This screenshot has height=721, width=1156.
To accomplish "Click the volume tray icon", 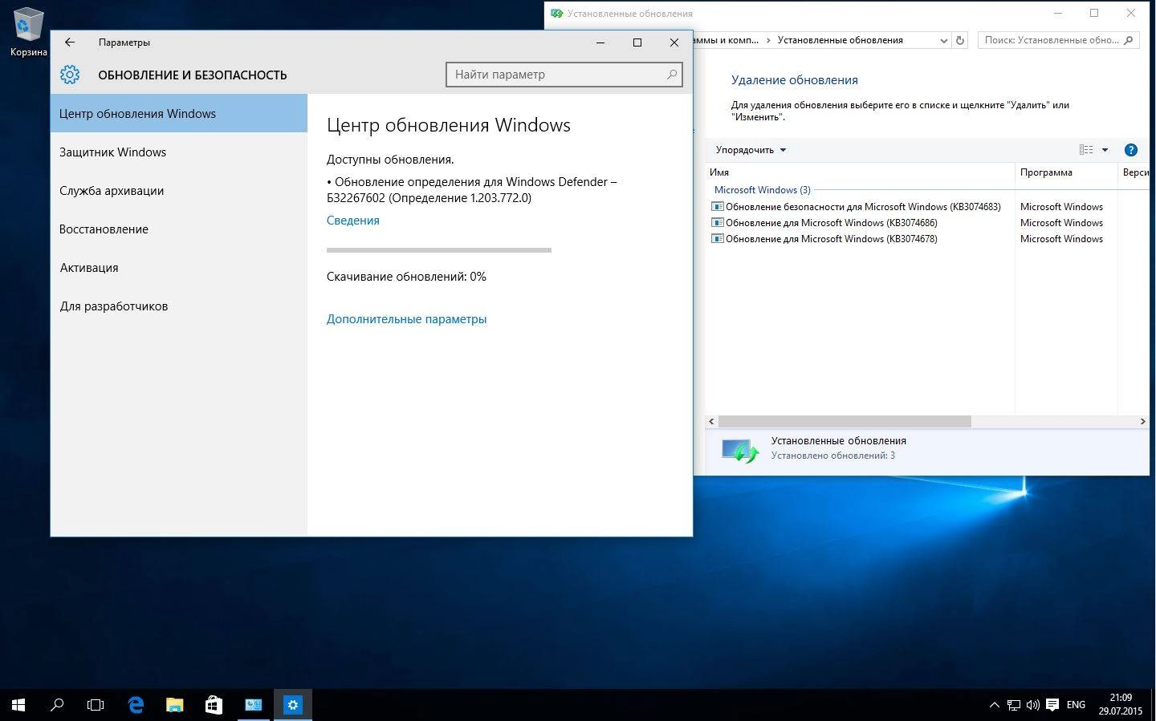I will point(1033,705).
